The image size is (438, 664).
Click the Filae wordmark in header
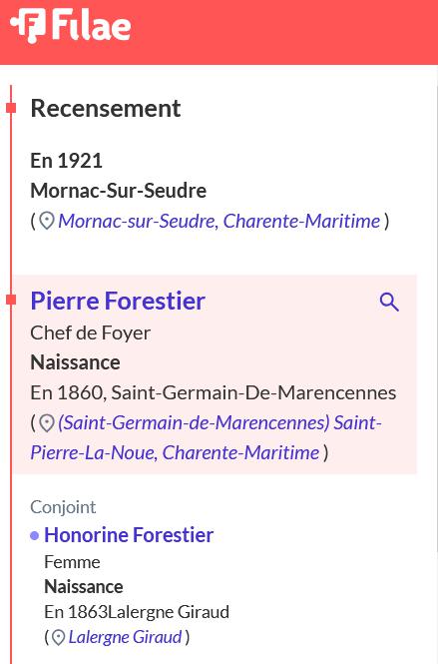(92, 25)
